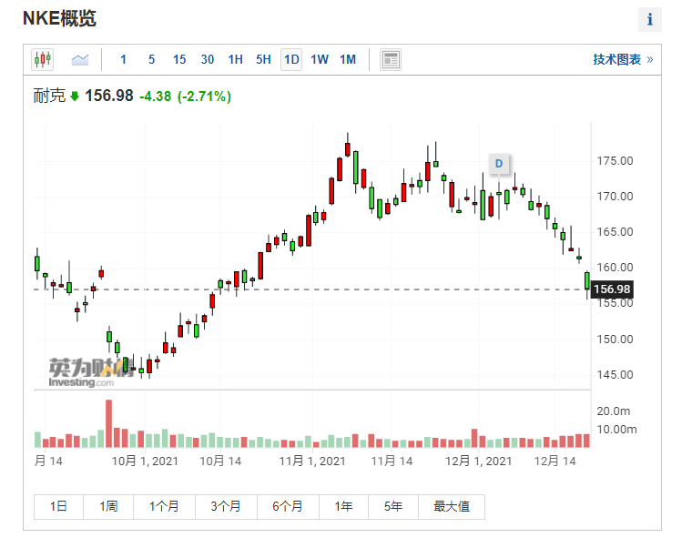This screenshot has height=548, width=682.
Task: Click the 20.0m volume axis label
Action: coord(614,411)
